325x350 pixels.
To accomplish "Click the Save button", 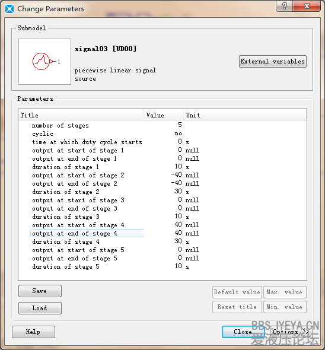I will point(40,291).
